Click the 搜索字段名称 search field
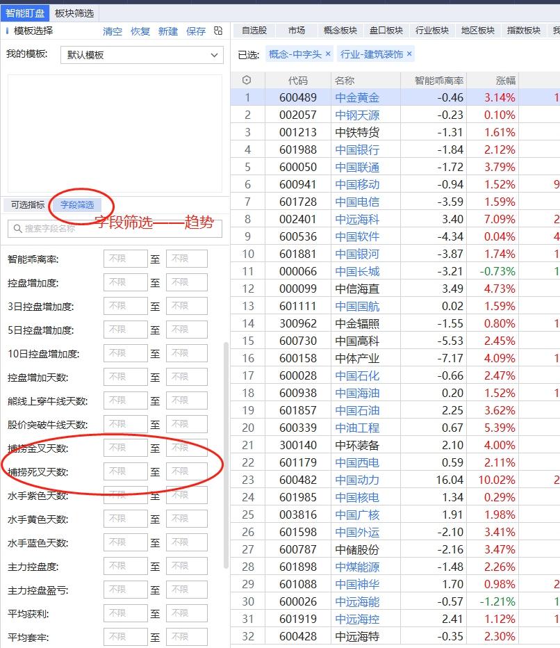The image size is (560, 648). click(118, 228)
